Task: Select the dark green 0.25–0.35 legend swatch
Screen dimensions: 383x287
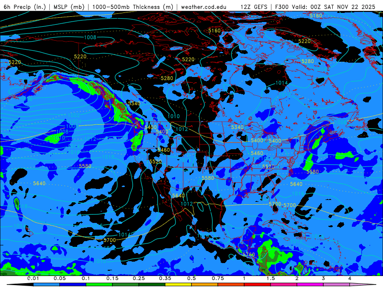Action: click(152, 285)
